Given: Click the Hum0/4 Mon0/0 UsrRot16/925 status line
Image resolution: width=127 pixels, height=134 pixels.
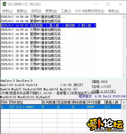Looking at the screenshot, I should point(39,89).
